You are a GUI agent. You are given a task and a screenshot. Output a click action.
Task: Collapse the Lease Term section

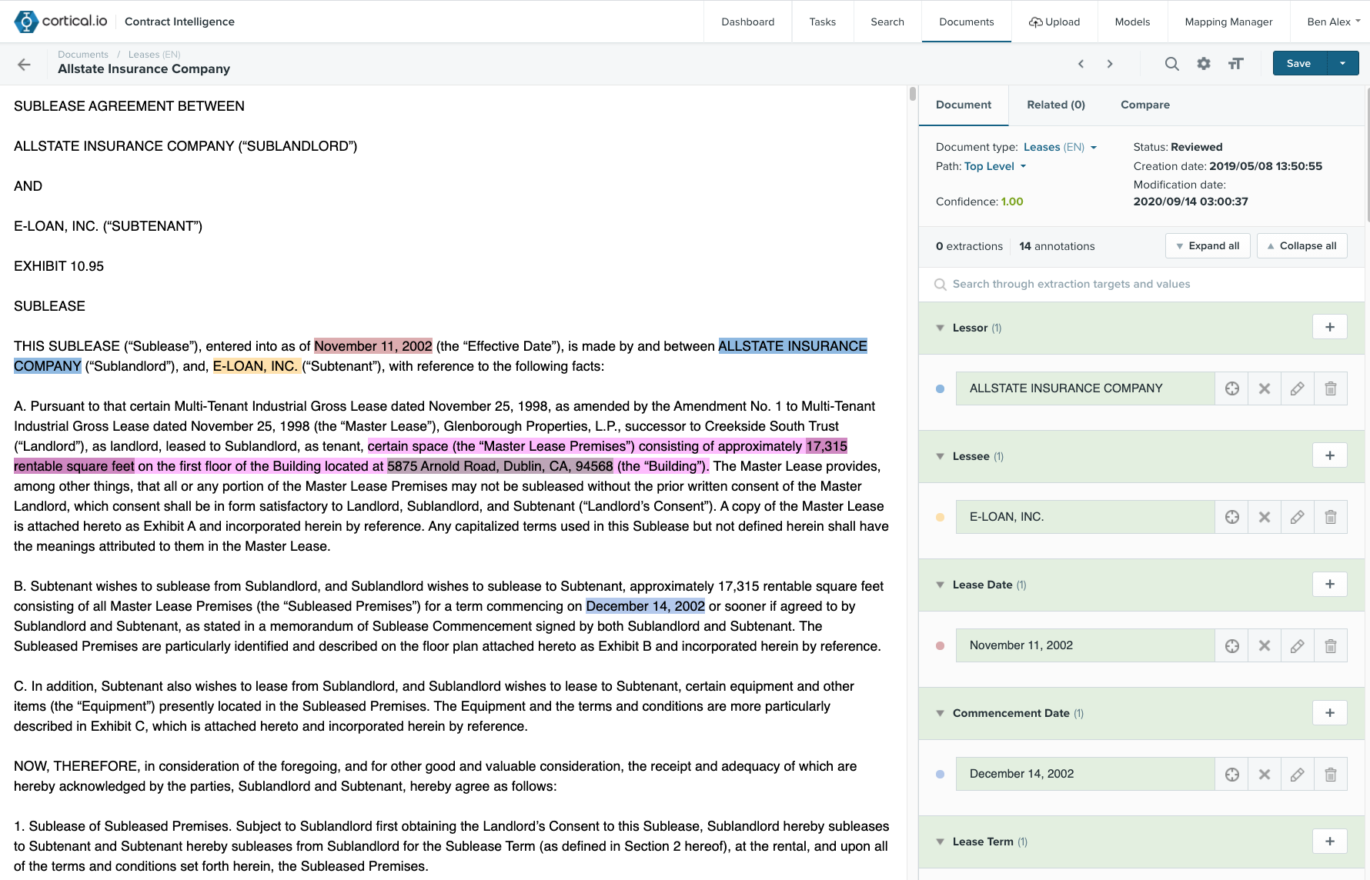point(940,842)
